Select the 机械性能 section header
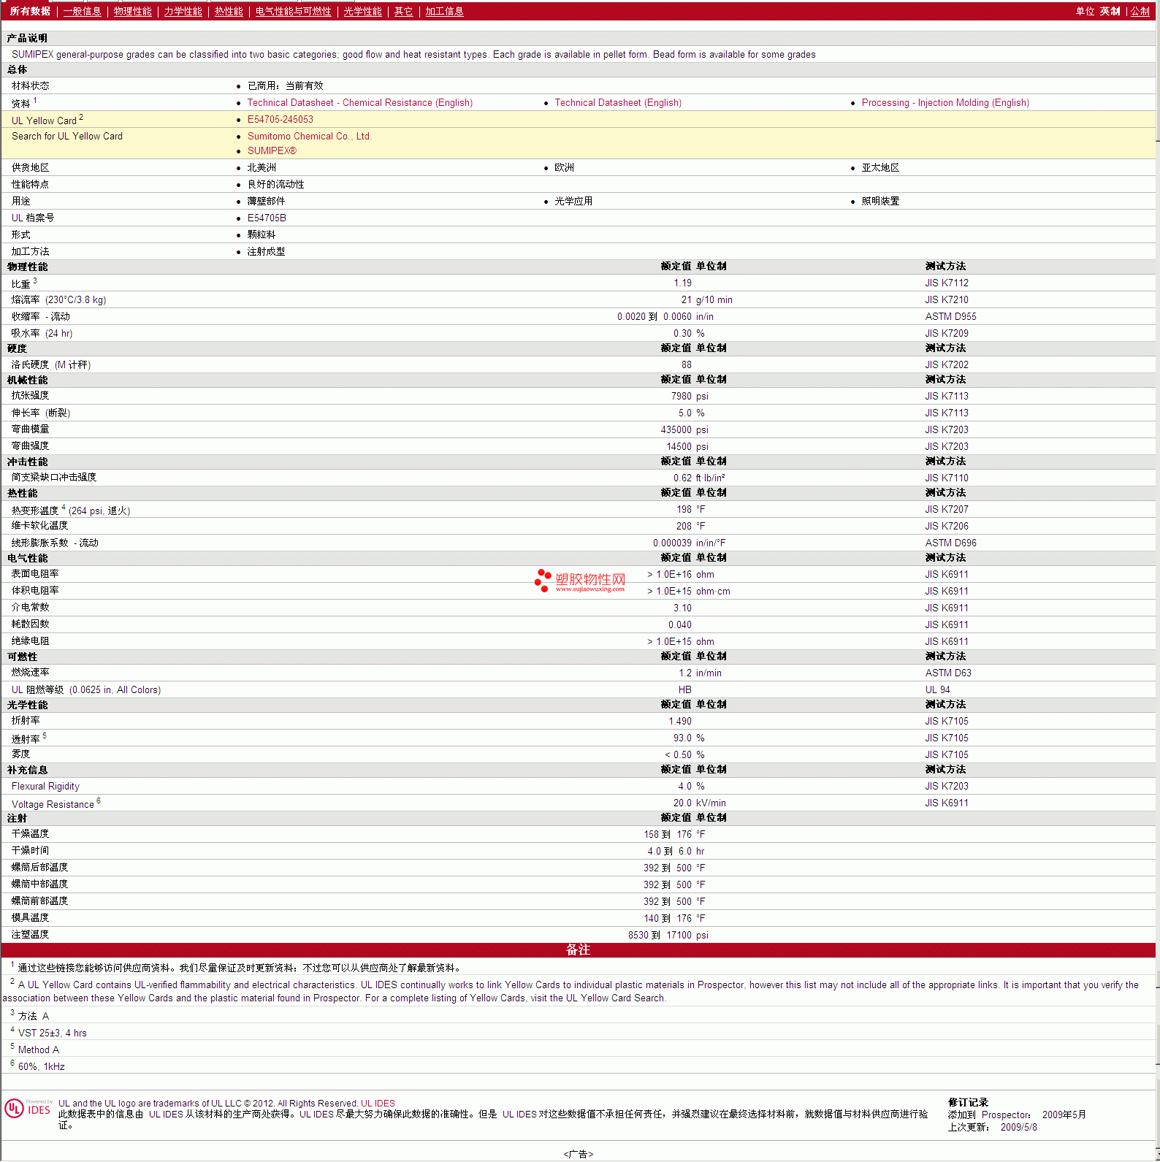 click(27, 381)
